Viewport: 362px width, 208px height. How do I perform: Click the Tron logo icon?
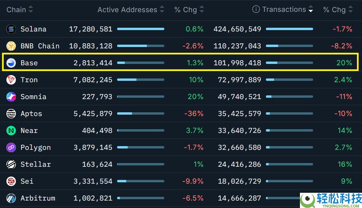[11, 80]
